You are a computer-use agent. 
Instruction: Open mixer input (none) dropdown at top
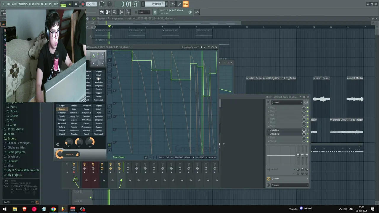286,103
